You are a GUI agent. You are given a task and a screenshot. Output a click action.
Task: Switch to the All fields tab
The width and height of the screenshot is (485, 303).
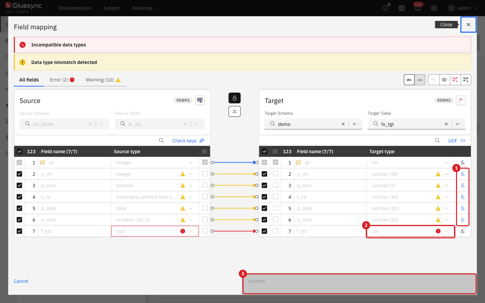[29, 80]
